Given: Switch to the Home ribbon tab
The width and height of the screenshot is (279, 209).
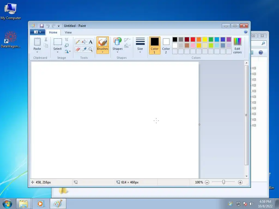Looking at the screenshot, I should [53, 32].
